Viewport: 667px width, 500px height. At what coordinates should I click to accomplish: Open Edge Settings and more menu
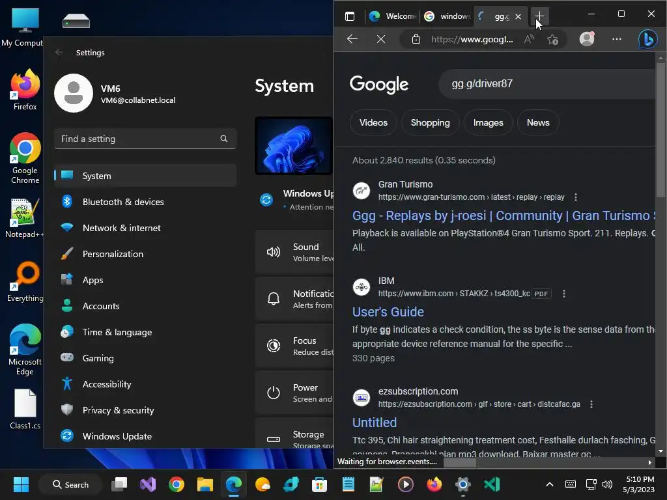tap(616, 39)
